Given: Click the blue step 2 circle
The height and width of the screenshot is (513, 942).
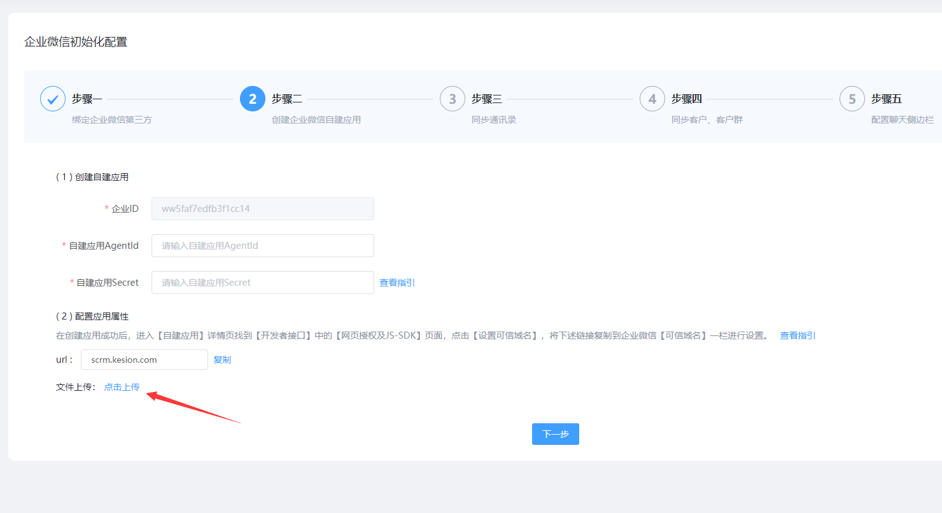Looking at the screenshot, I should click(253, 99).
